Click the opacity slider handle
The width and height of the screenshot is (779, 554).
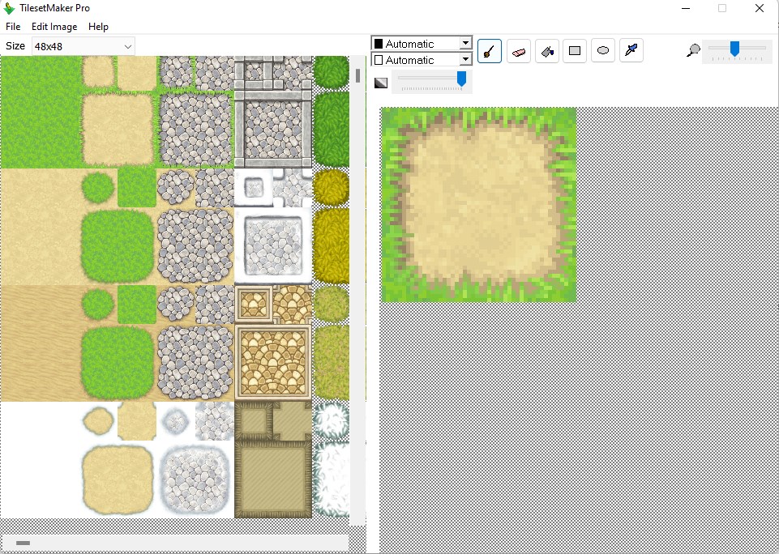[461, 79]
